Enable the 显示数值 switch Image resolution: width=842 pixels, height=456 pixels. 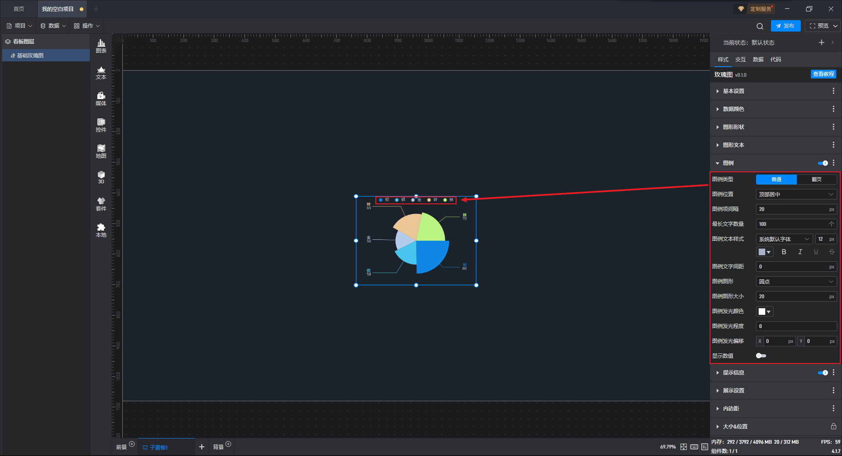[x=761, y=356]
